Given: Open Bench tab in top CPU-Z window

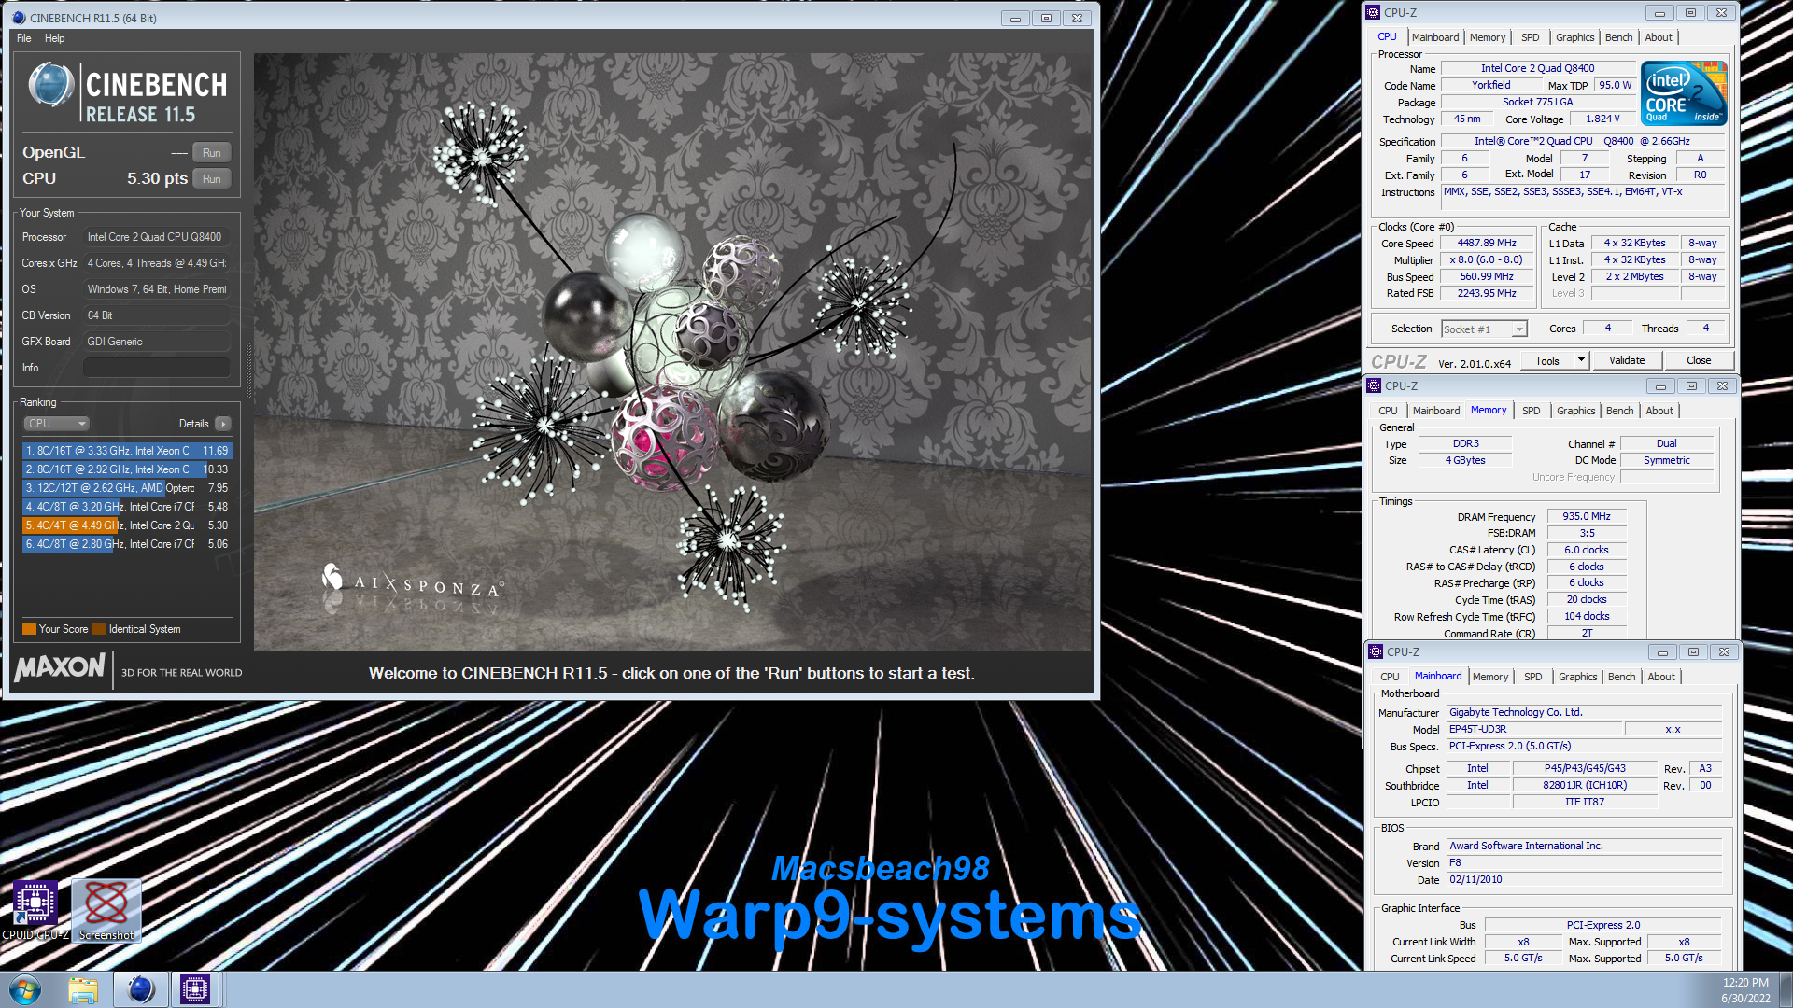Looking at the screenshot, I should pos(1618,37).
